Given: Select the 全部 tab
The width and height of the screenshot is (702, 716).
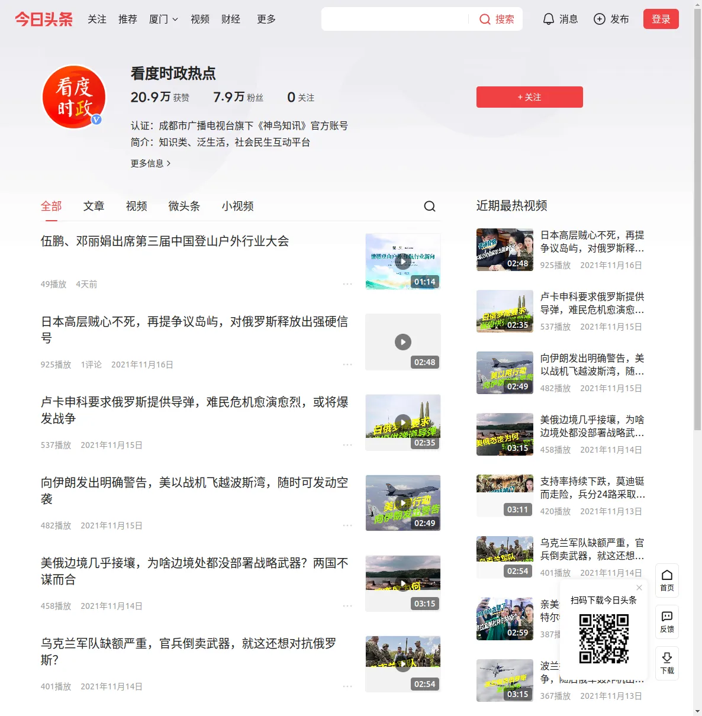Looking at the screenshot, I should click(51, 206).
